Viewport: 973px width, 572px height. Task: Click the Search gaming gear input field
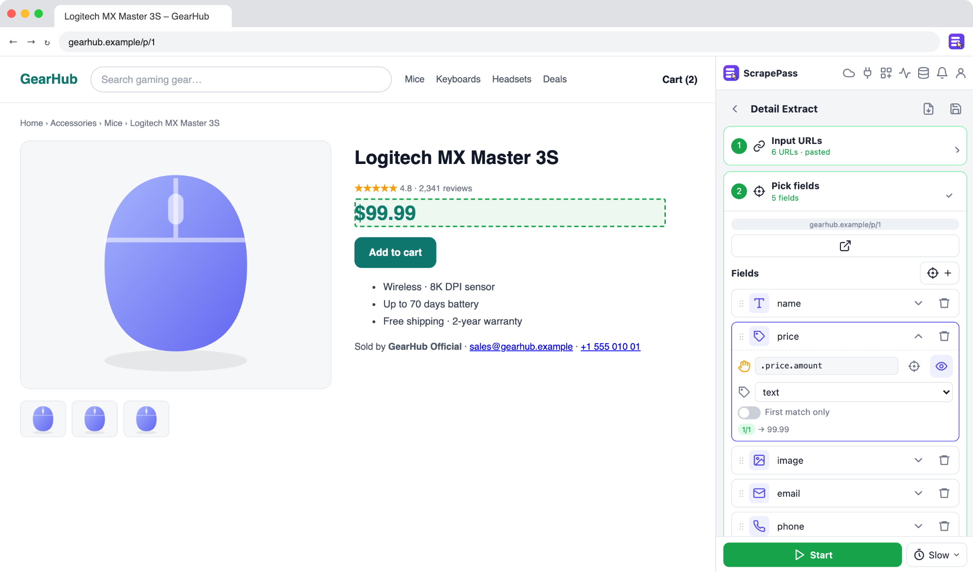(241, 79)
